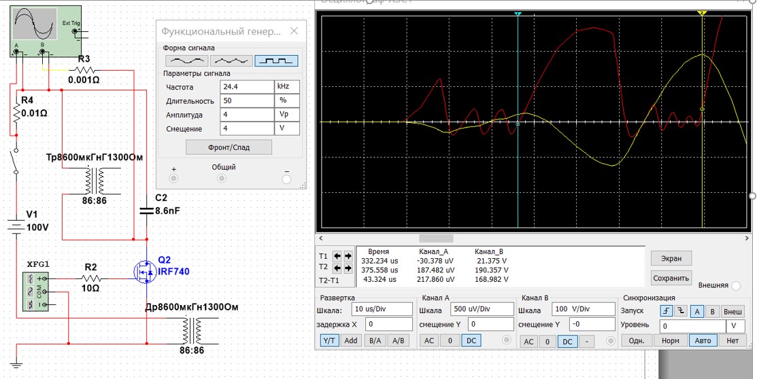Open the amplitude unit Vp dropdown
The width and height of the screenshot is (757, 379).
[x=286, y=115]
